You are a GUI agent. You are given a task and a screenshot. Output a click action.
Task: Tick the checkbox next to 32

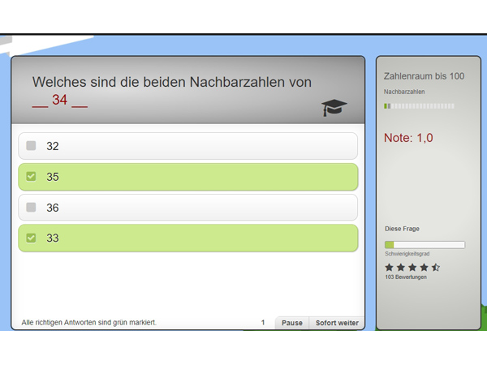31,145
